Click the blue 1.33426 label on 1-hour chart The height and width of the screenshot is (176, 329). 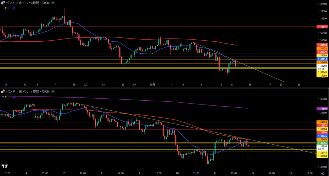[x=322, y=136]
